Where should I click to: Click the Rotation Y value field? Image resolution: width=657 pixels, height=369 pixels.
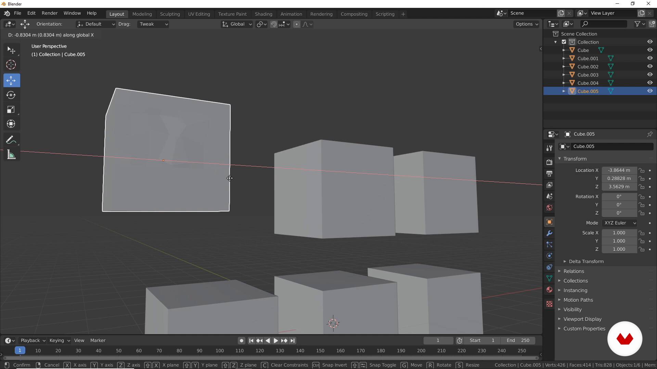click(x=619, y=205)
